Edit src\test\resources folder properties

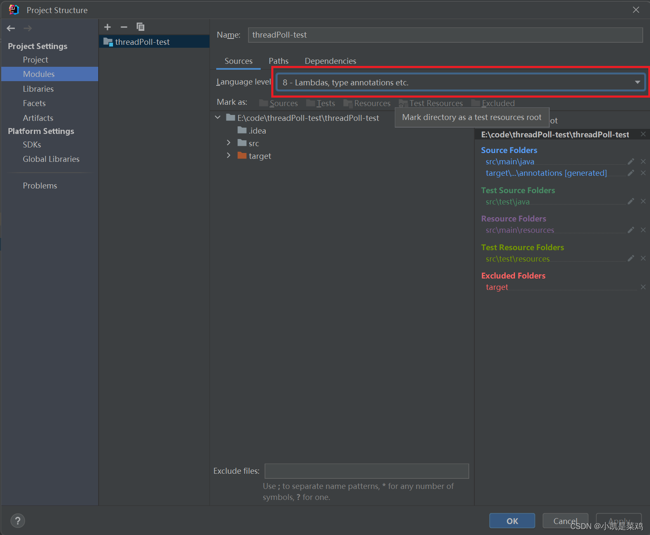coord(631,258)
